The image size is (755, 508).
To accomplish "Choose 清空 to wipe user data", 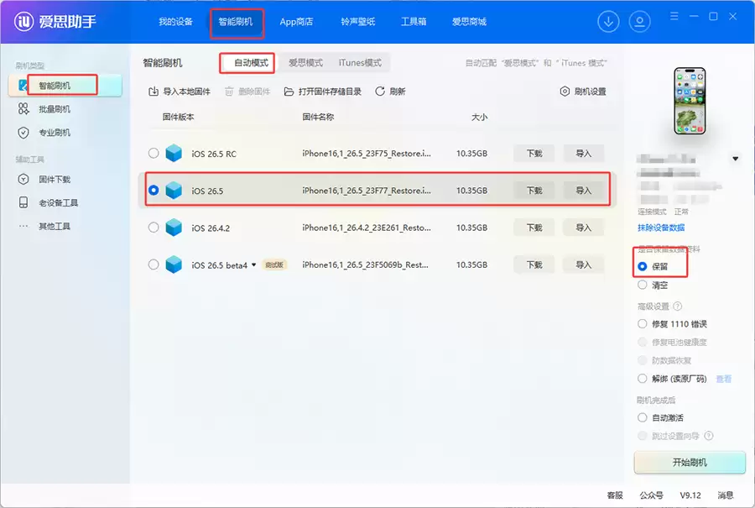I will 642,285.
